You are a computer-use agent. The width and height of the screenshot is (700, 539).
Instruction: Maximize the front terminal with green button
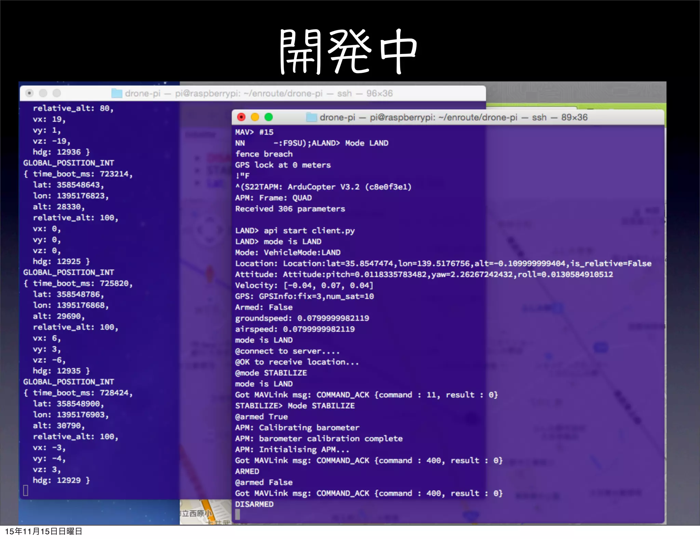tap(269, 117)
